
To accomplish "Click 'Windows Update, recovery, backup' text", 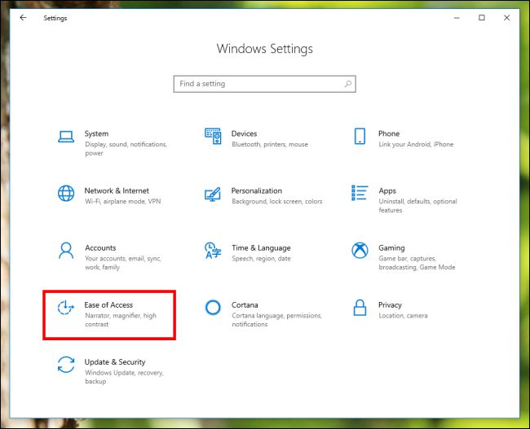I will (x=124, y=377).
